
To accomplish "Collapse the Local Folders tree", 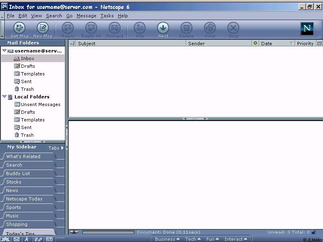I will coord(4,96).
